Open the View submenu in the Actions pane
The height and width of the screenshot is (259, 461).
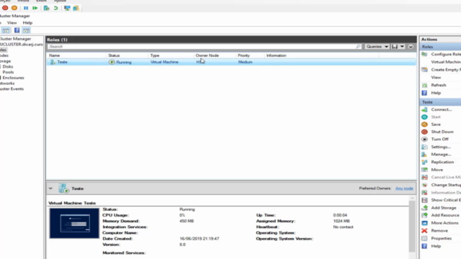click(436, 77)
